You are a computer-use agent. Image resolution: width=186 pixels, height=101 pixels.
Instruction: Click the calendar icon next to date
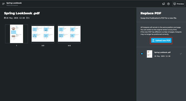coord(5,18)
